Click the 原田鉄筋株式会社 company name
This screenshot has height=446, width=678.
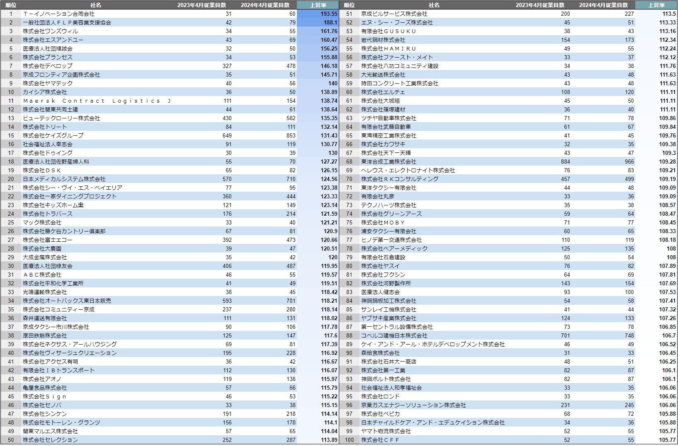(45, 335)
